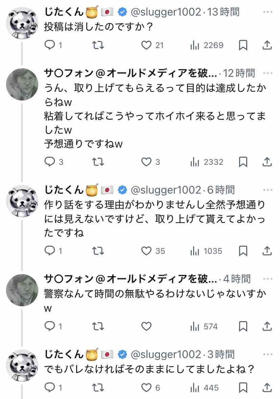Repost the 投稿は消したのですか tweet
Viewport: 280px width, 399px height.
[98, 45]
